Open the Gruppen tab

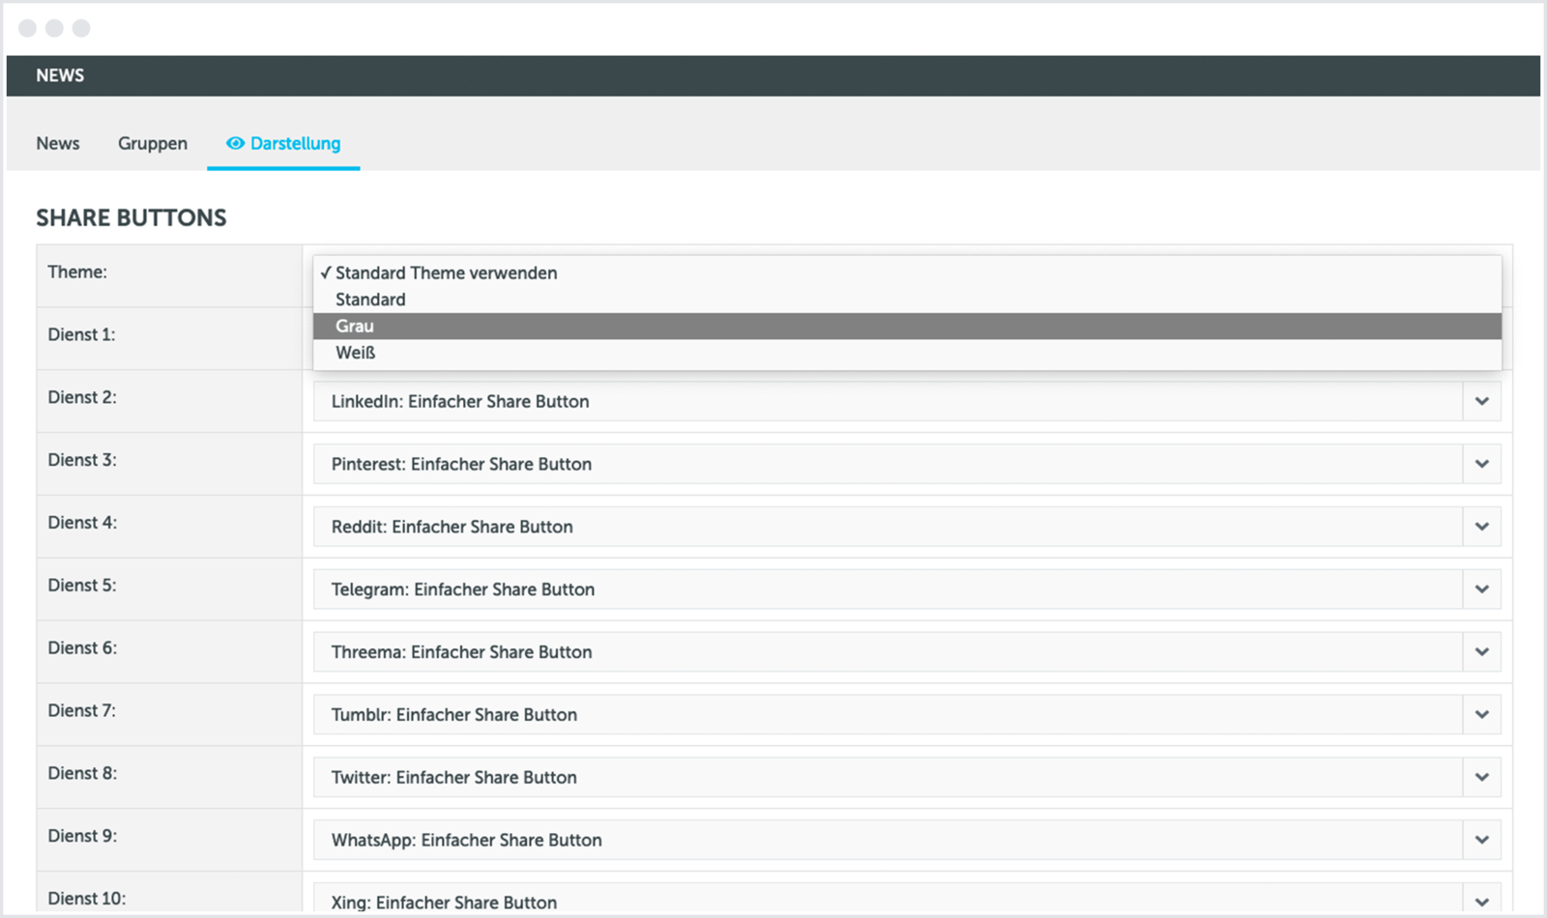153,143
